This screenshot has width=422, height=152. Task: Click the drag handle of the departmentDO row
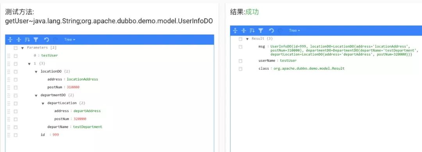coord(9,95)
